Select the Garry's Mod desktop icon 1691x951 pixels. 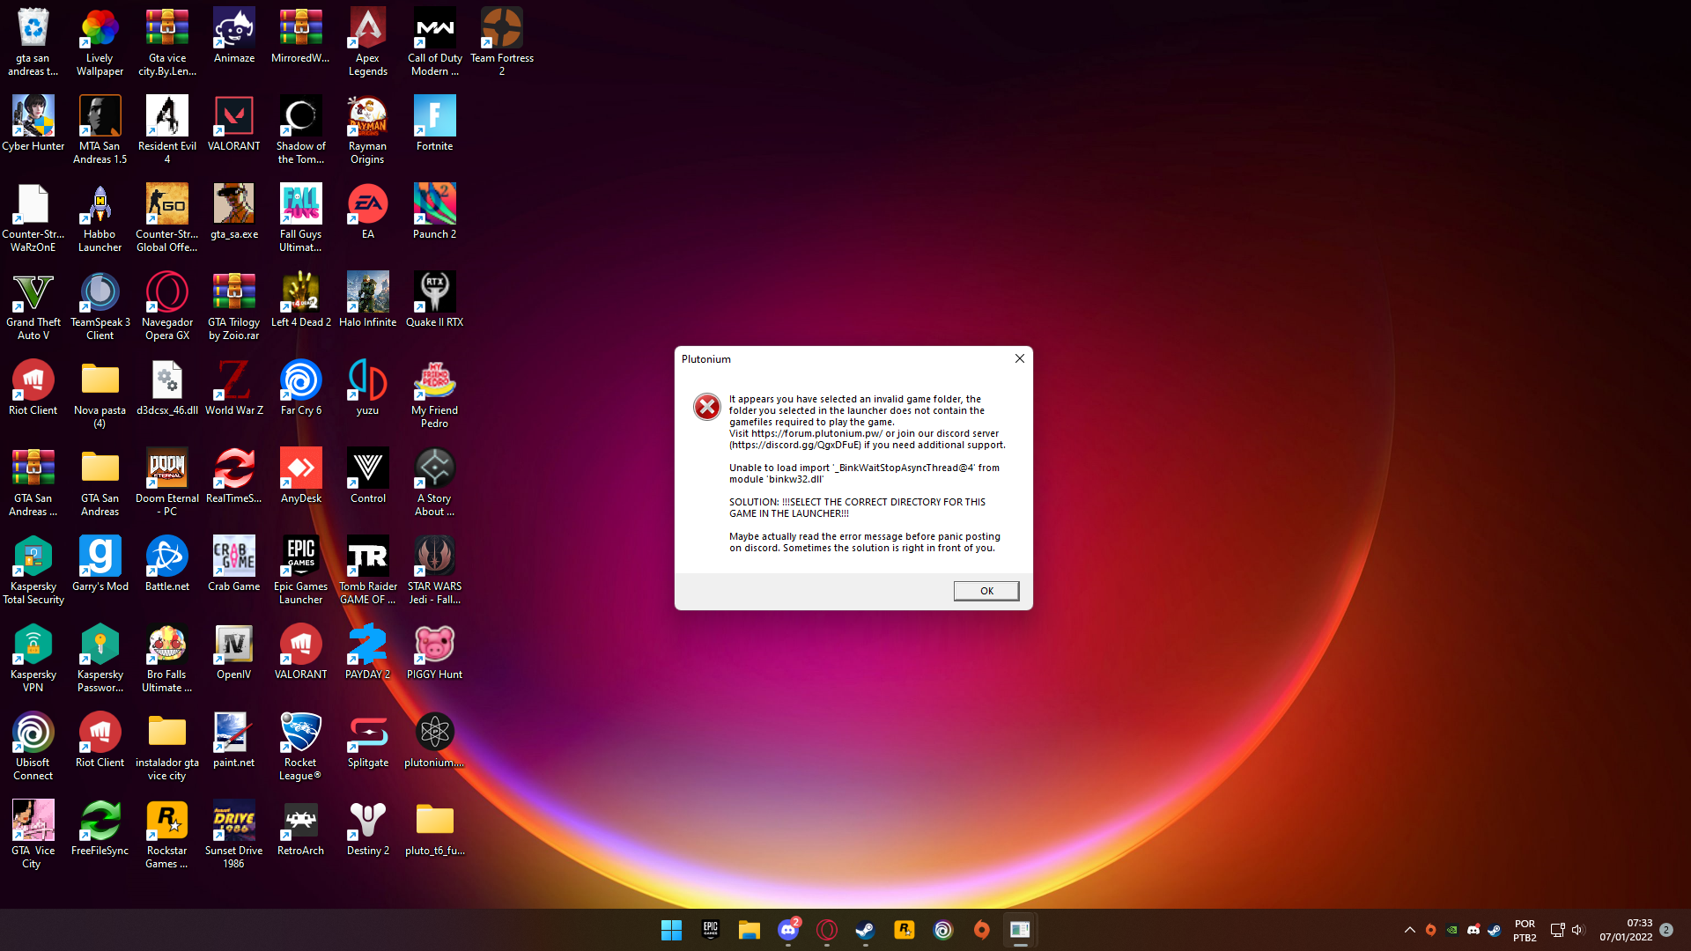tap(100, 564)
